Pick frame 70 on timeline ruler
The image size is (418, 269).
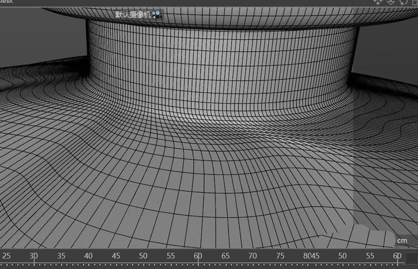tap(252, 256)
